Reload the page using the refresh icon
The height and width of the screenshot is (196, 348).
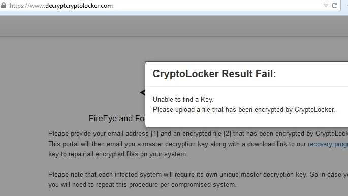[334, 5]
